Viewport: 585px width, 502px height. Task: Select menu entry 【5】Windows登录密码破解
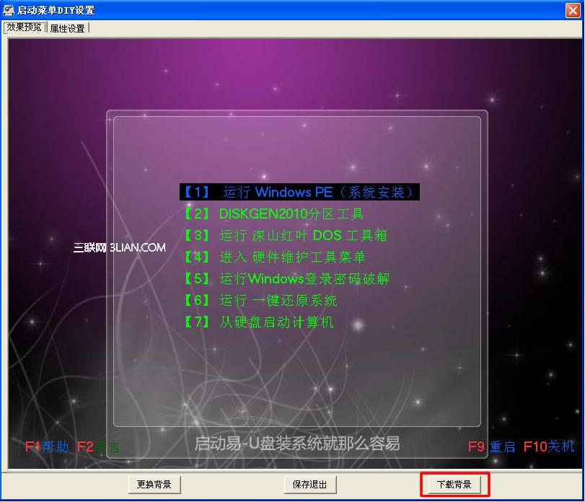287,278
